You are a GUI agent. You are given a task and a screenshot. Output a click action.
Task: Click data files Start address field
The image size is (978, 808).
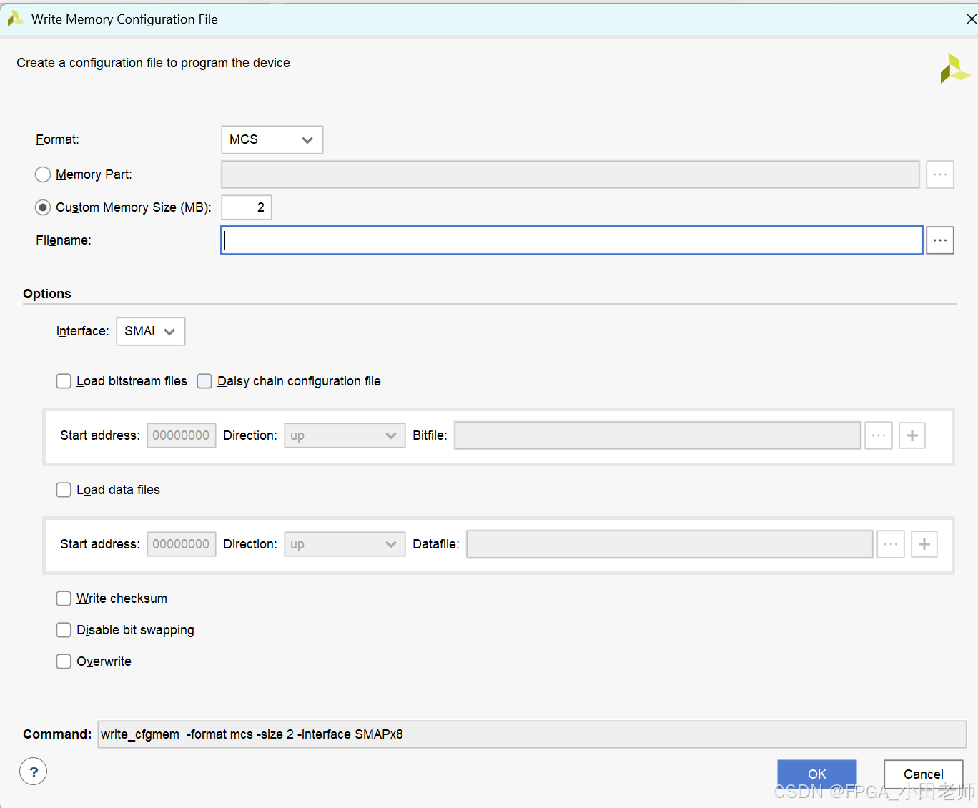click(182, 544)
